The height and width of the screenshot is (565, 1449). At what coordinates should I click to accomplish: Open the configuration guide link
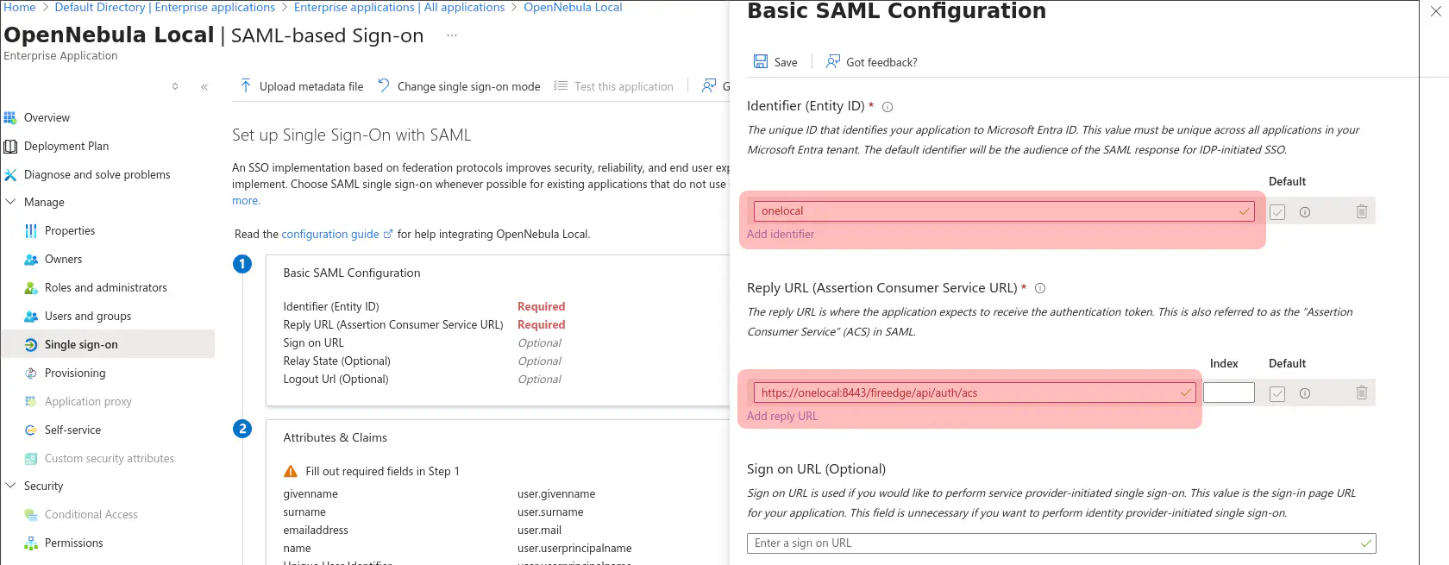click(x=337, y=234)
